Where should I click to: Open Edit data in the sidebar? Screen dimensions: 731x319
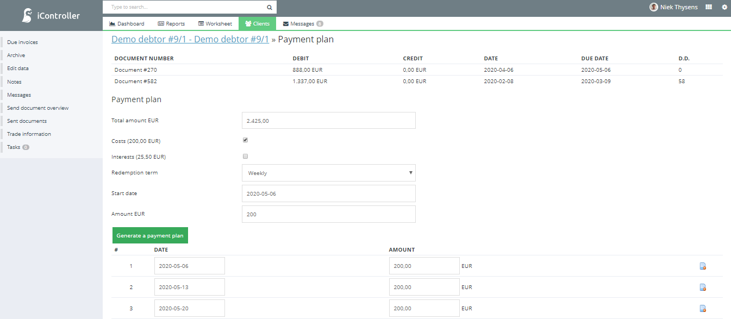(x=18, y=68)
